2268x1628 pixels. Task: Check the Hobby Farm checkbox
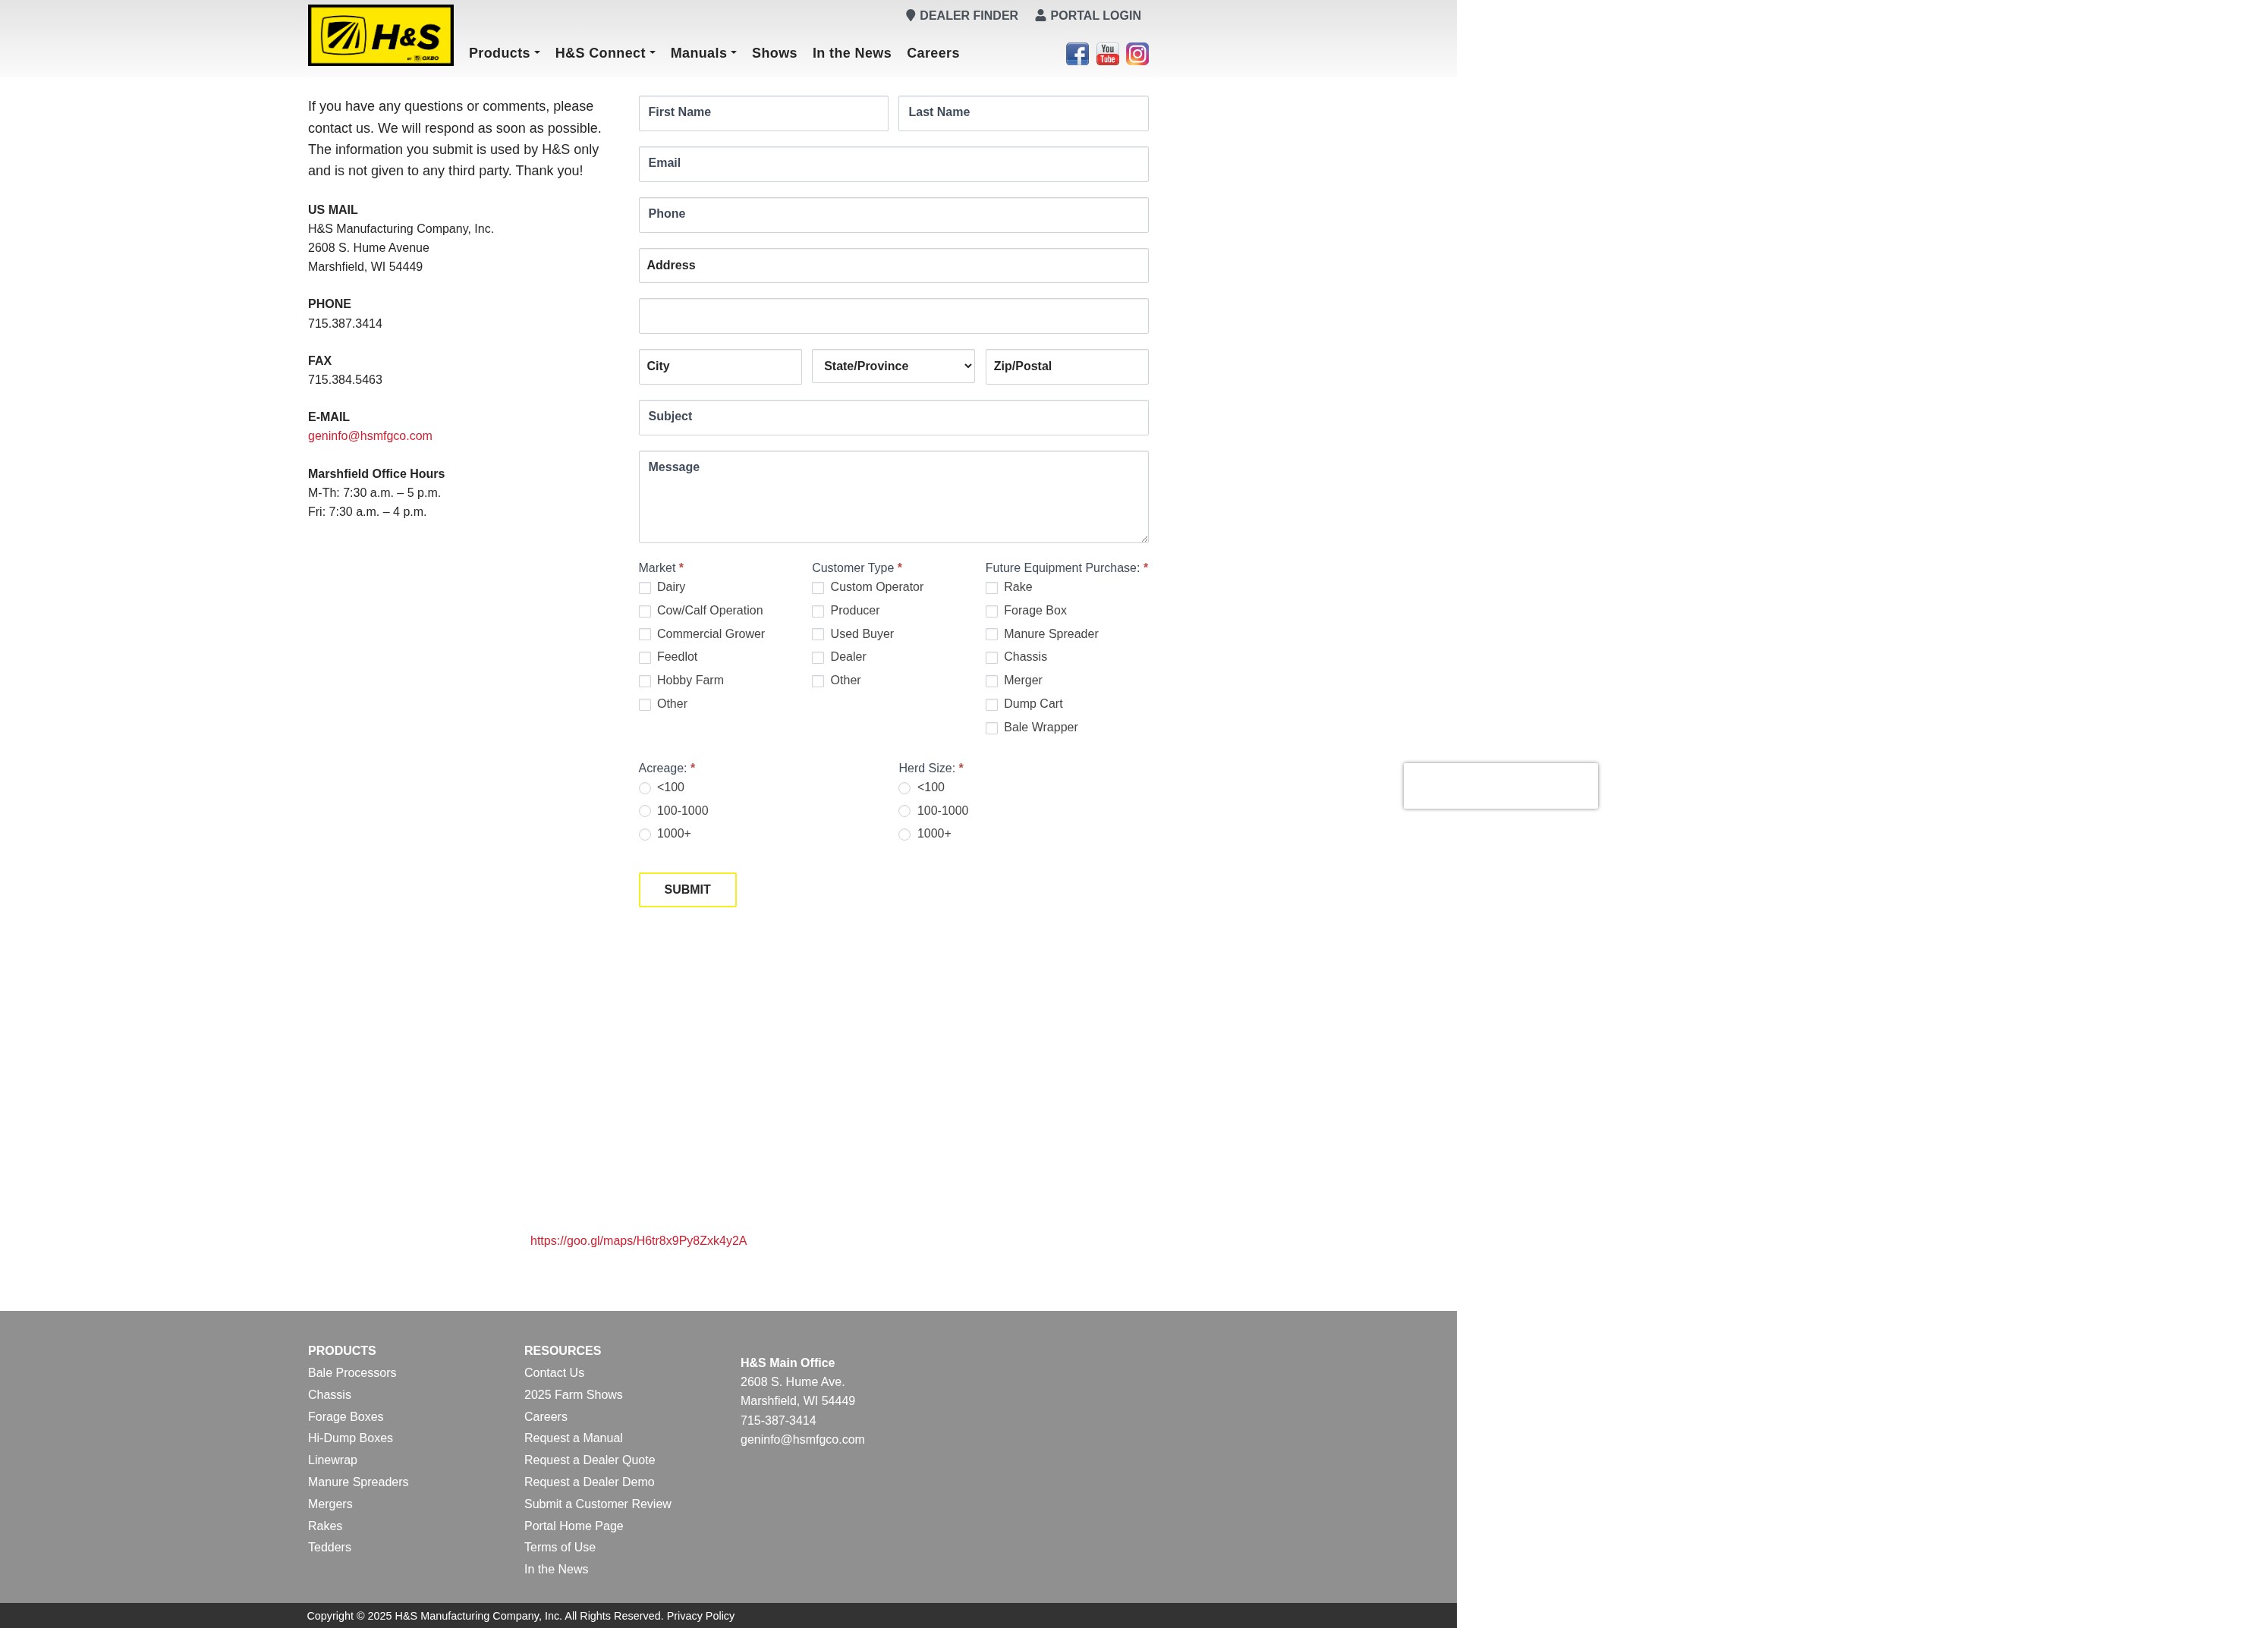coord(645,682)
